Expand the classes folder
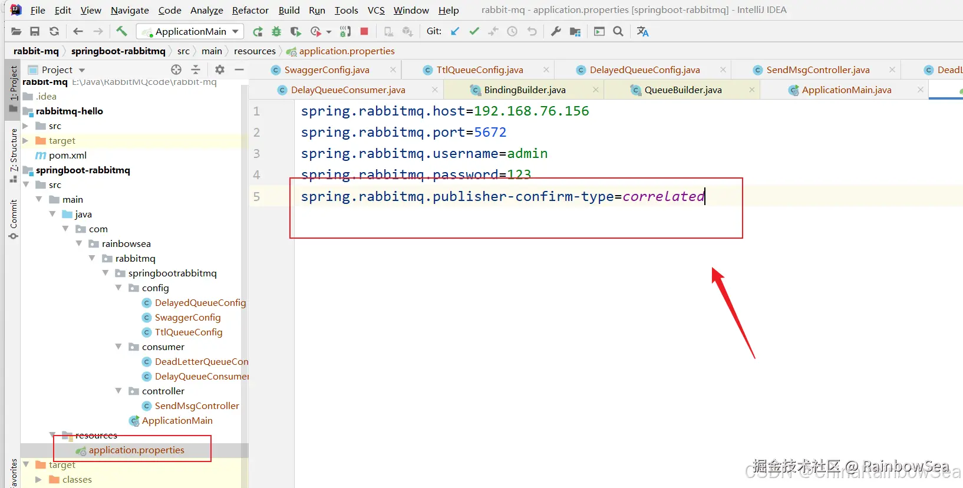This screenshot has width=963, height=488. click(38, 479)
